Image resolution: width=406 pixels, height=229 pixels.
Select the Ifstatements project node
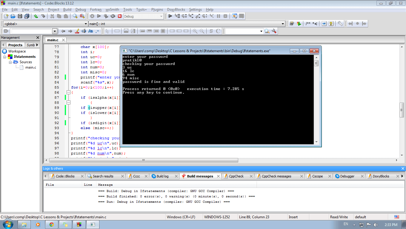tap(25, 57)
